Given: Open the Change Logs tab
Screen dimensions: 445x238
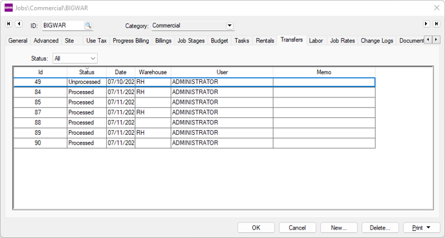Looking at the screenshot, I should (x=377, y=41).
